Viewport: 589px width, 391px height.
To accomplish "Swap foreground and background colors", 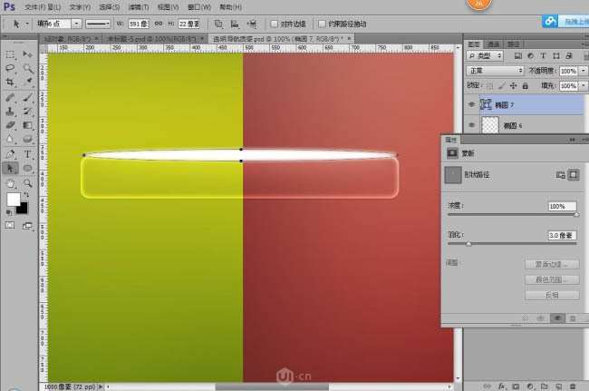I will pos(26,195).
